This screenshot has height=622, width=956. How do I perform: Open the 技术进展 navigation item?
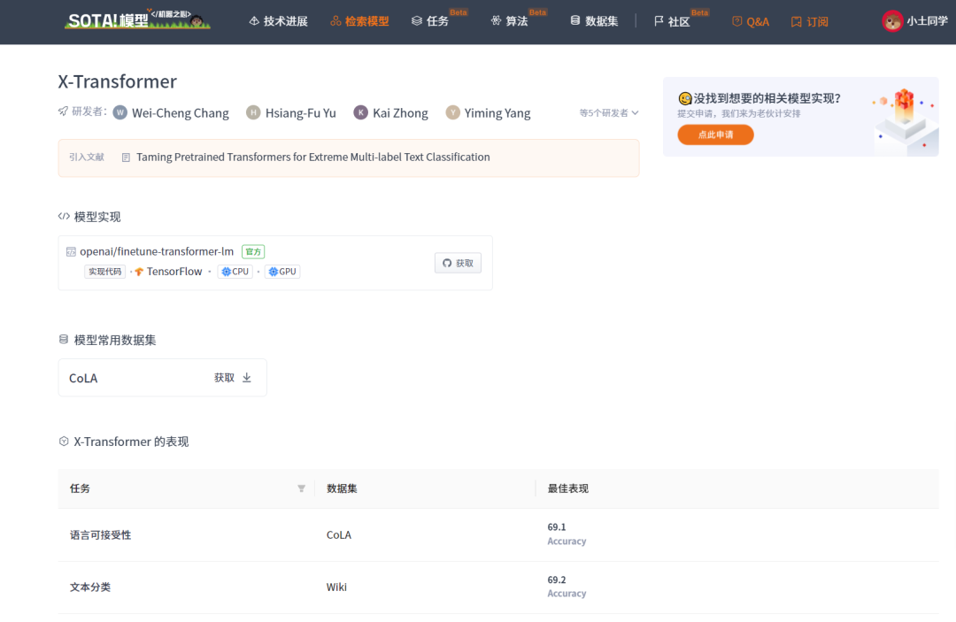pyautogui.click(x=279, y=21)
